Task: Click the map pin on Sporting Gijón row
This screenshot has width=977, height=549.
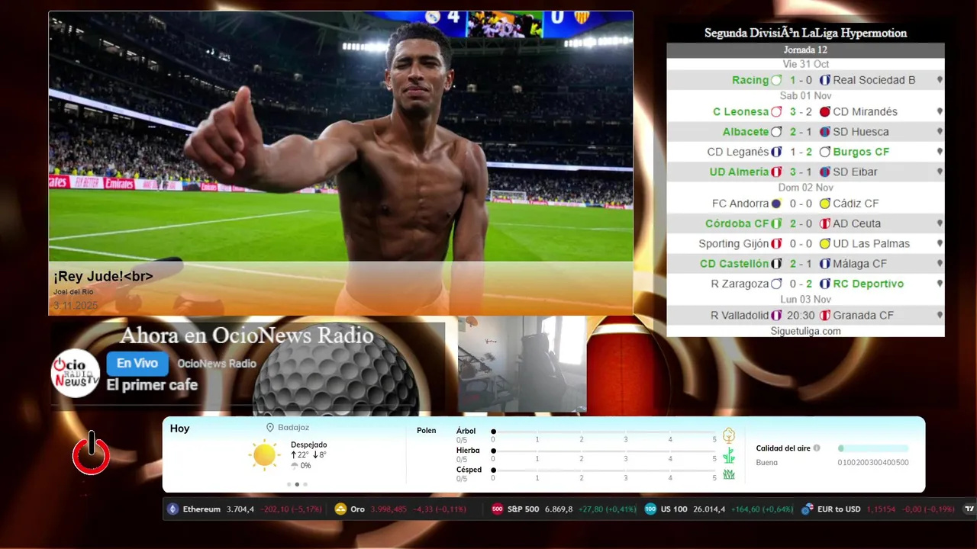Action: [940, 243]
